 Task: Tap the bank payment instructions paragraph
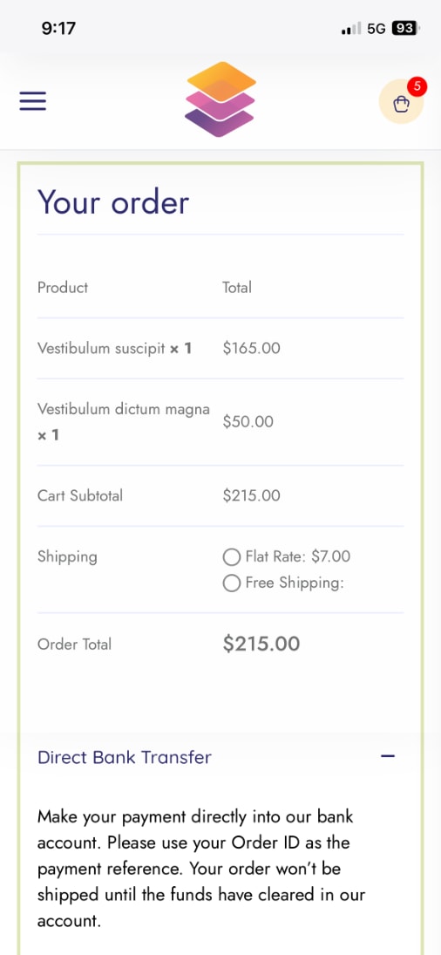coord(202,869)
